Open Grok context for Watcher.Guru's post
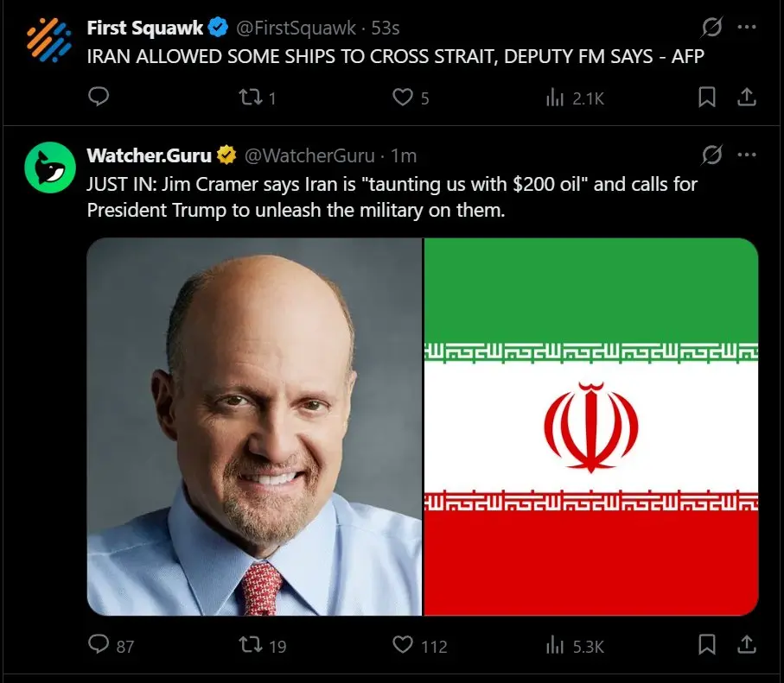Image resolution: width=784 pixels, height=683 pixels. pyautogui.click(x=711, y=155)
